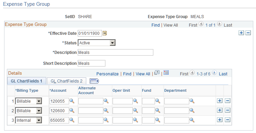Open Billing Type dropdown in row 2

click(x=28, y=111)
